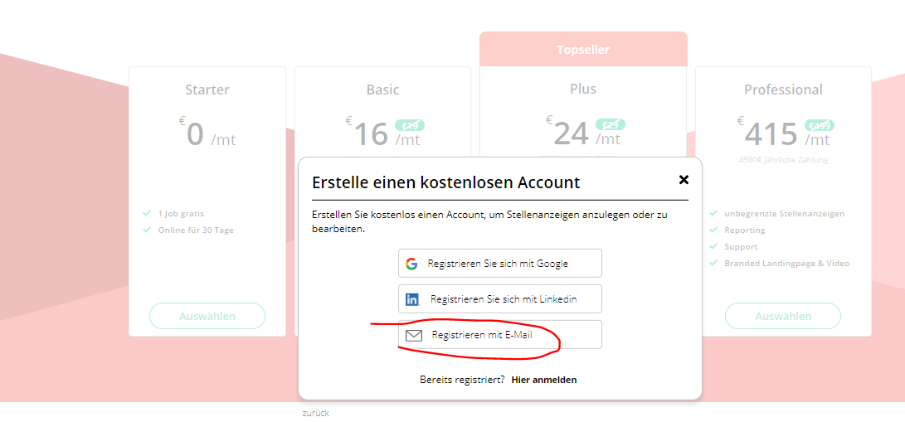Click the checkmark beside 'Reporting'

point(713,230)
